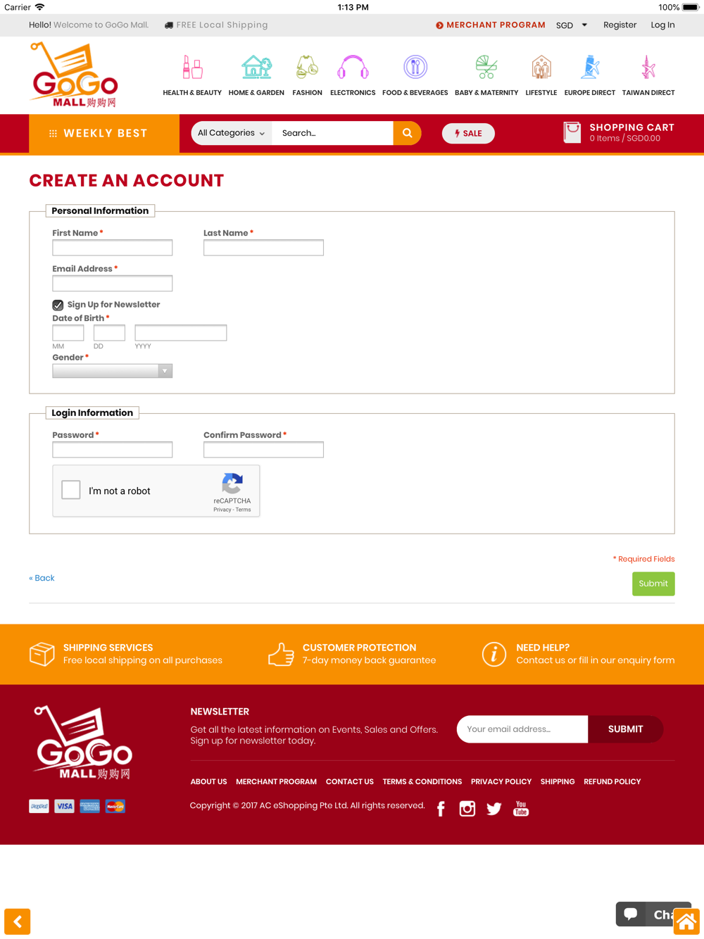Change currency using the SGD dropdown
Image resolution: width=704 pixels, height=939 pixels.
[x=572, y=25]
